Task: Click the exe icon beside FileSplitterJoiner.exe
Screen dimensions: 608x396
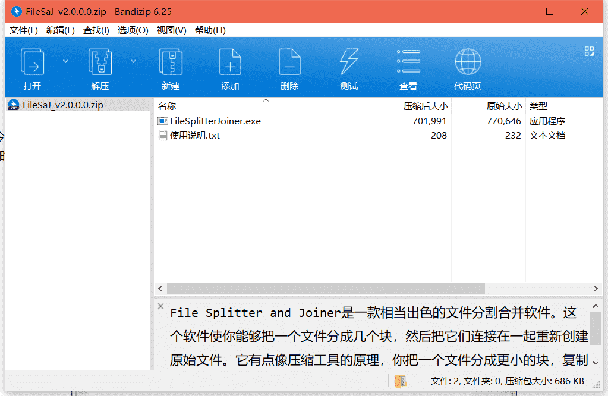Action: (x=162, y=121)
